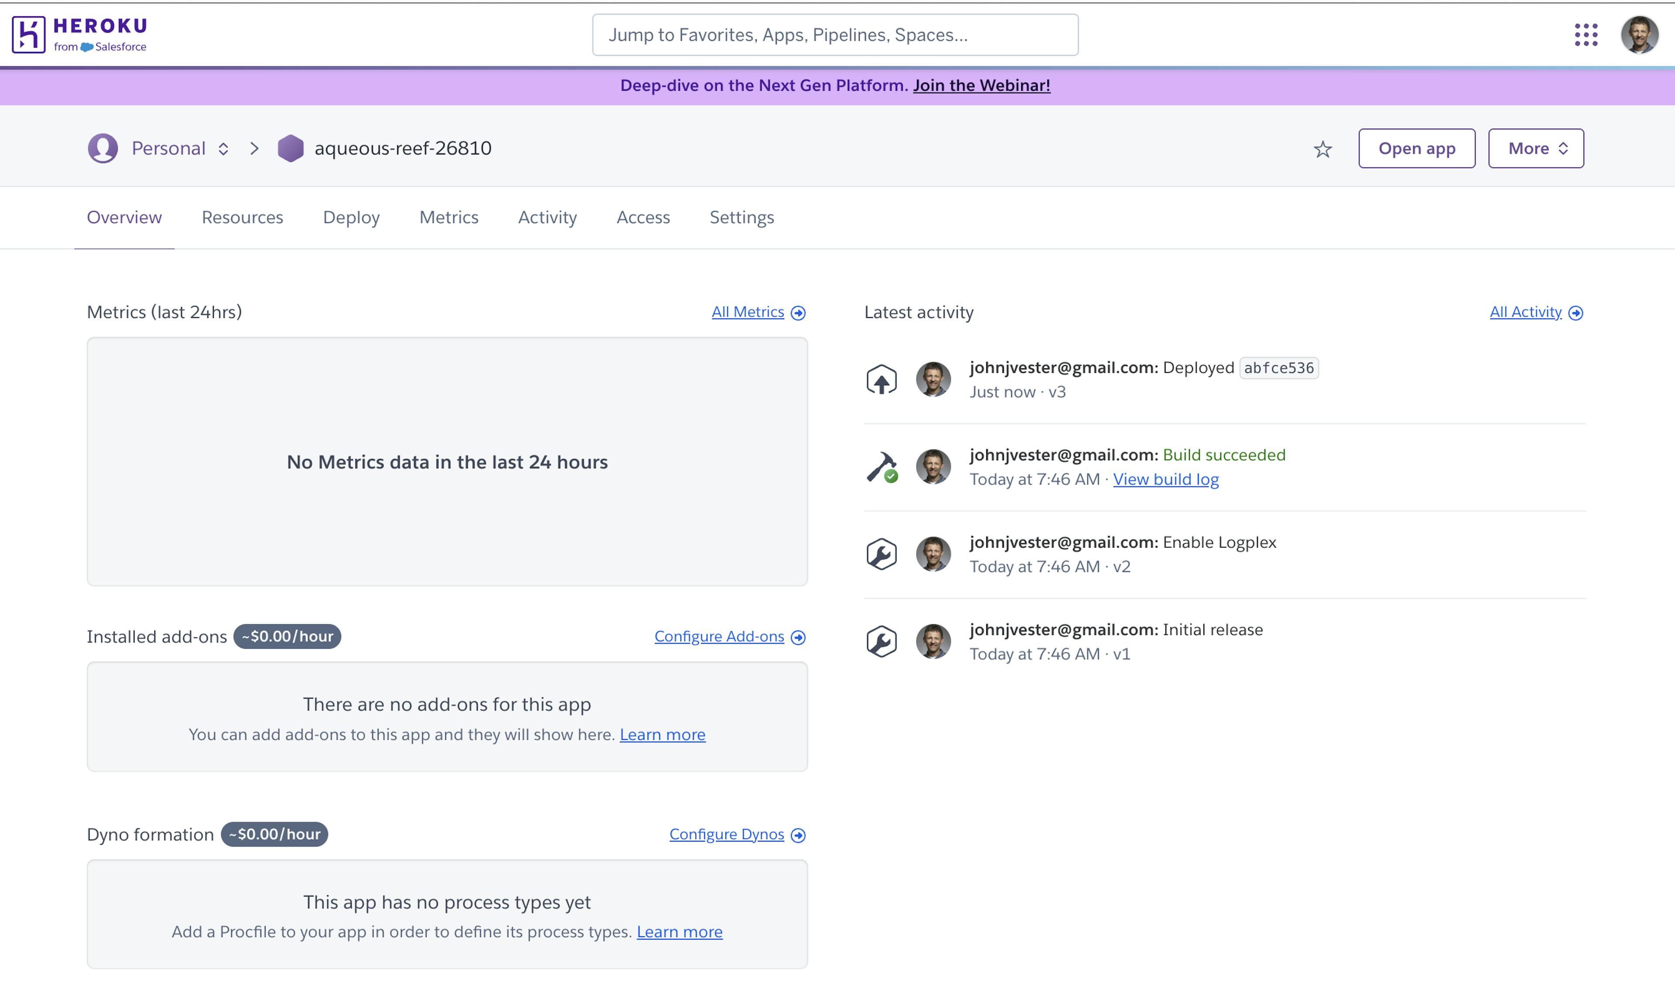Click the Open app button
This screenshot has height=996, width=1675.
(x=1417, y=148)
